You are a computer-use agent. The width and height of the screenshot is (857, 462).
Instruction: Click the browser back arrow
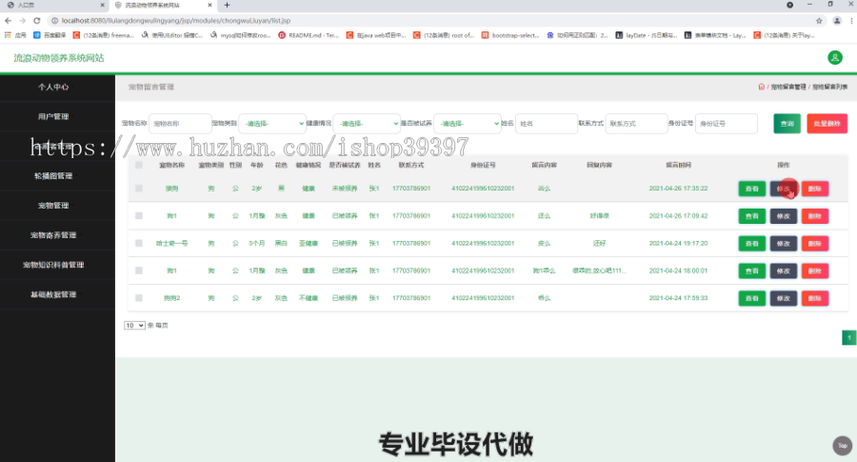coord(8,21)
